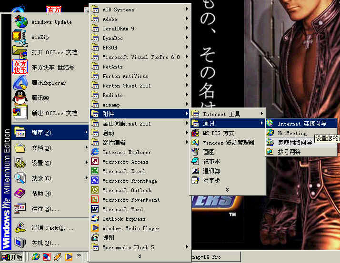Expand the Norton AntiVirus submenu arrow
This screenshot has height=263, width=340.
click(x=187, y=76)
